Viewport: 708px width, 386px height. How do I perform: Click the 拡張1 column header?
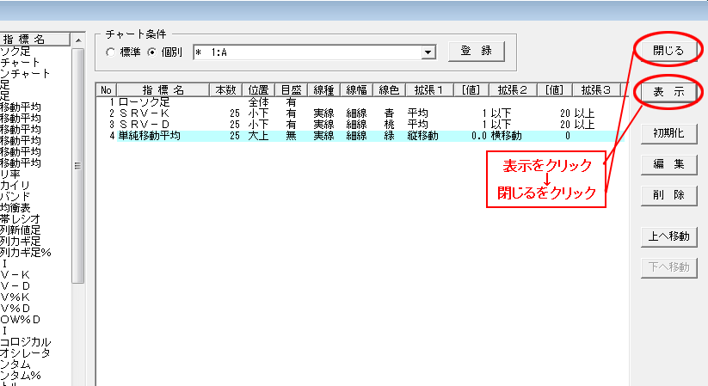tap(428, 90)
